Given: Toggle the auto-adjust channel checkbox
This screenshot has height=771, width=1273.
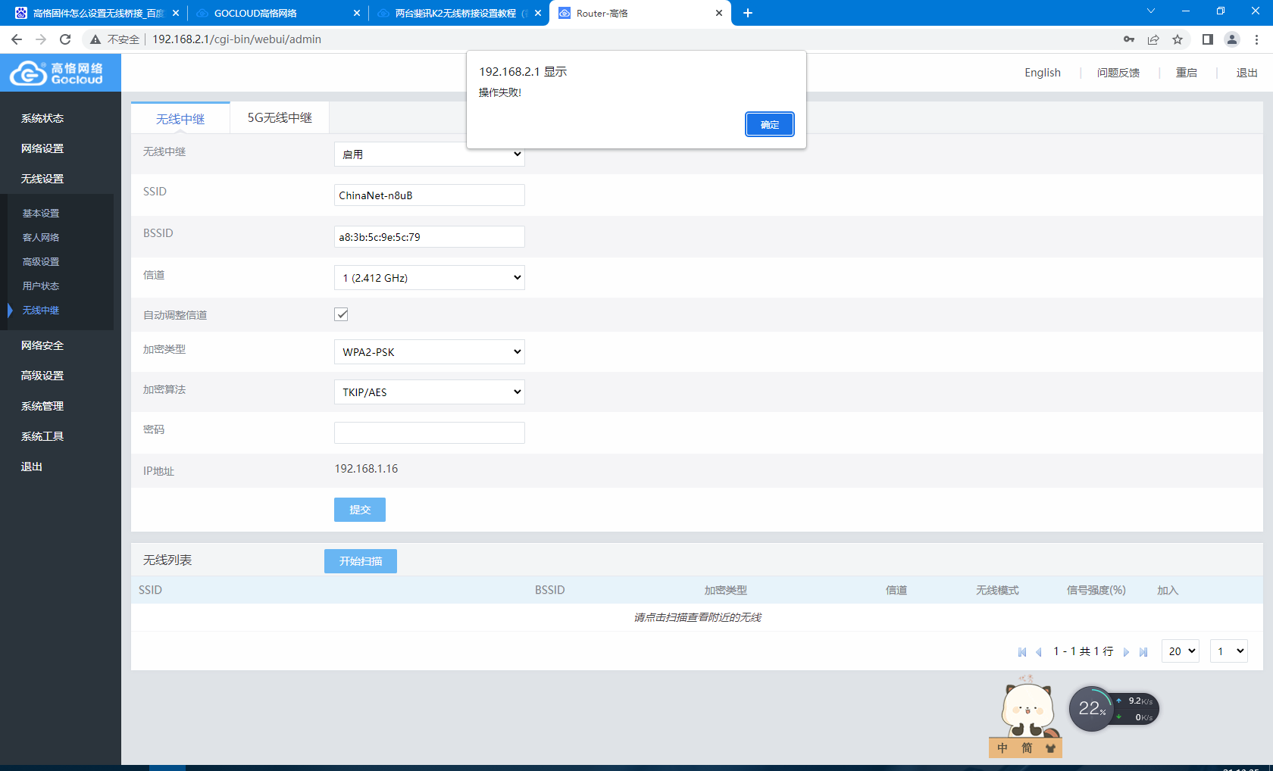Looking at the screenshot, I should (x=342, y=314).
